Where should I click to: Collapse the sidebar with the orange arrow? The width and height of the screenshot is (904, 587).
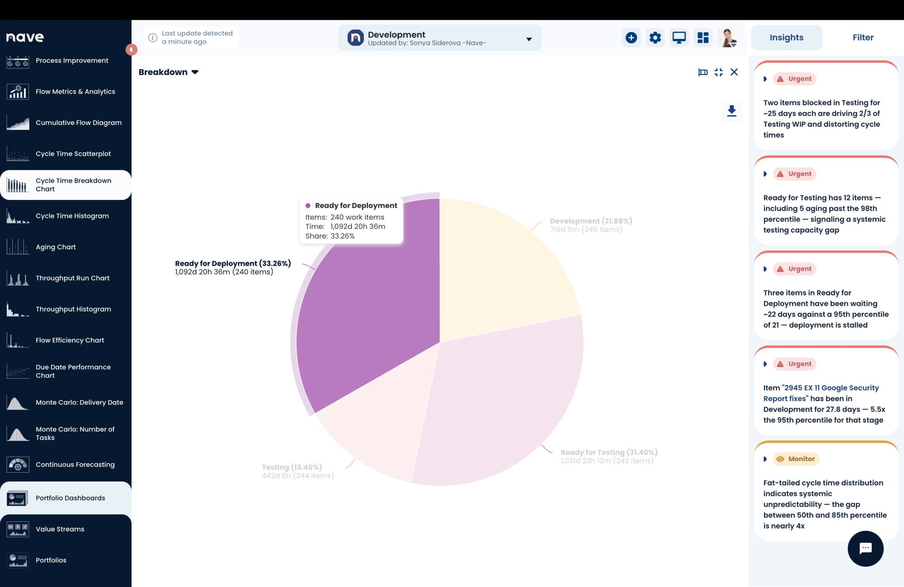pyautogui.click(x=131, y=49)
